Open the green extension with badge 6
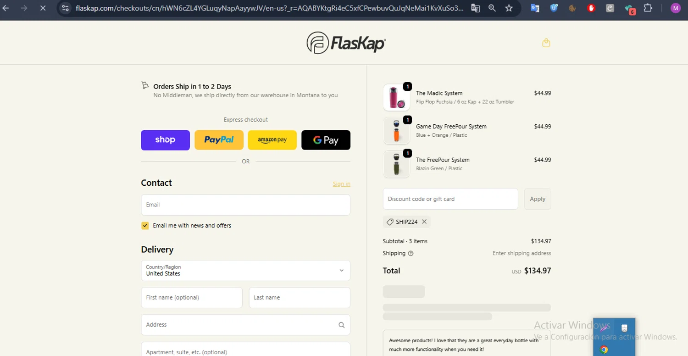 (x=629, y=8)
